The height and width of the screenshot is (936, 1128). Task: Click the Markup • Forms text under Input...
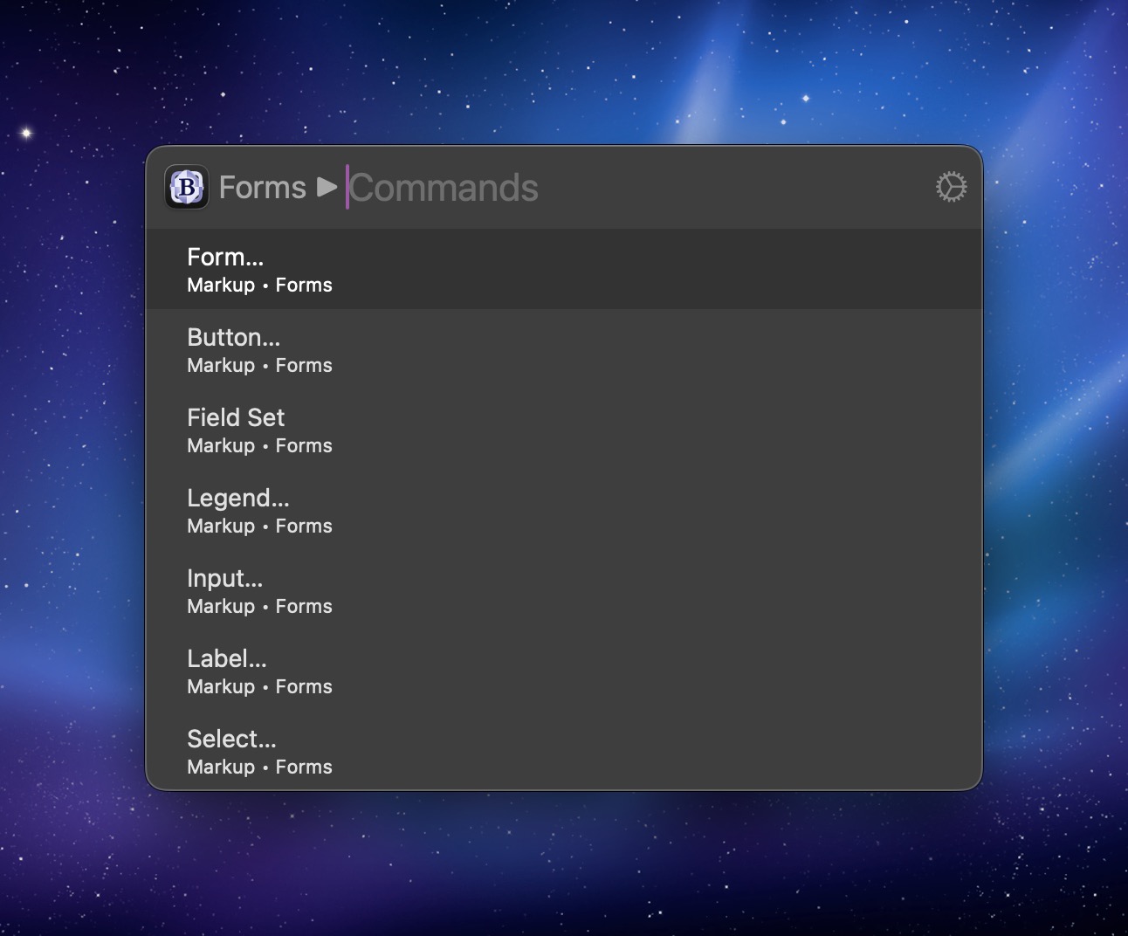click(x=259, y=607)
